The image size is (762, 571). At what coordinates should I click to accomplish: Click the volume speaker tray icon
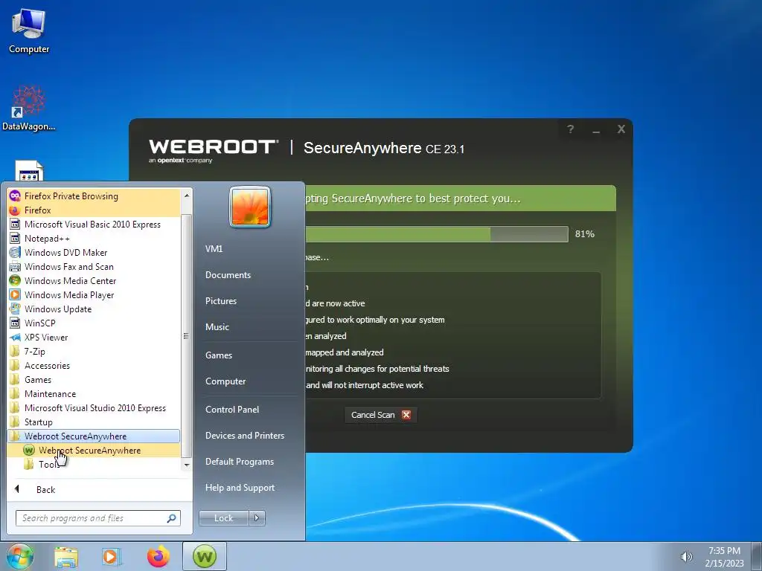[687, 557]
